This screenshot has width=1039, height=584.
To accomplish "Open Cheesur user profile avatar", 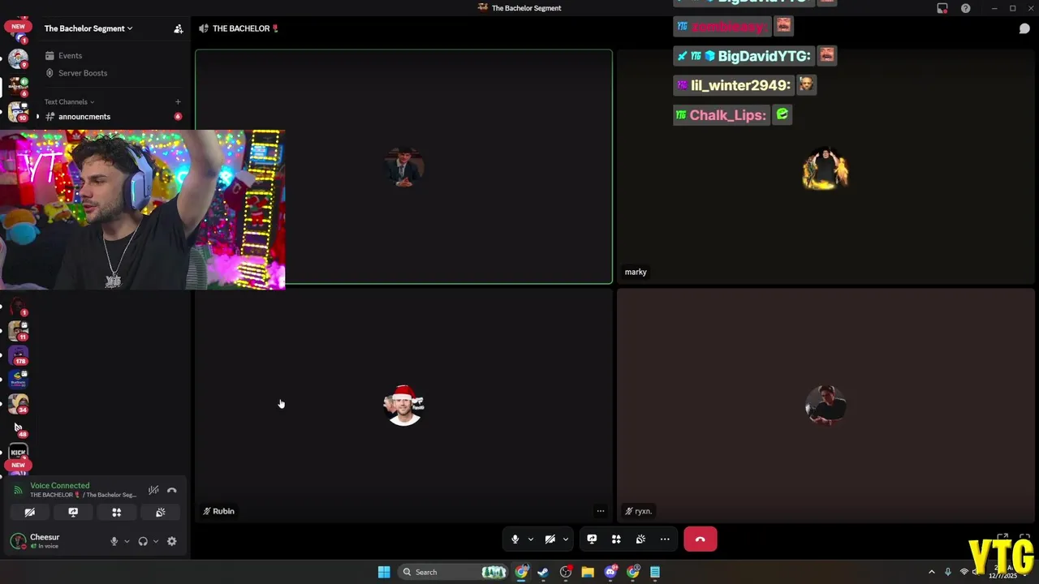I will [18, 541].
